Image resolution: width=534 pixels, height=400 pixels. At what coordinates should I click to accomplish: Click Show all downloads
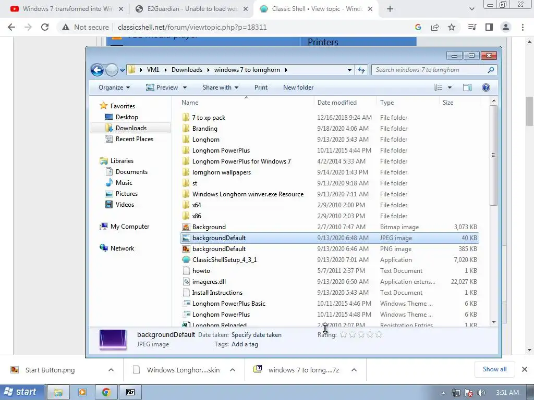tap(494, 369)
